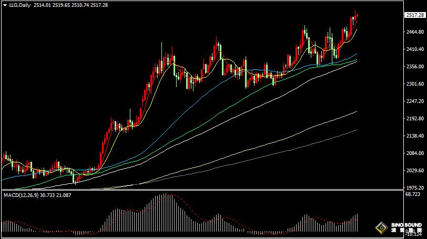The image size is (427, 239).
Task: Click the latest candlestick at chart's right edge
Action: point(357,16)
